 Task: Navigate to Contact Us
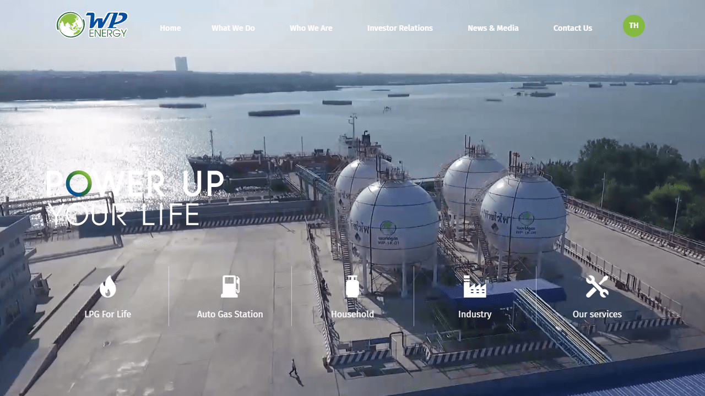[573, 28]
